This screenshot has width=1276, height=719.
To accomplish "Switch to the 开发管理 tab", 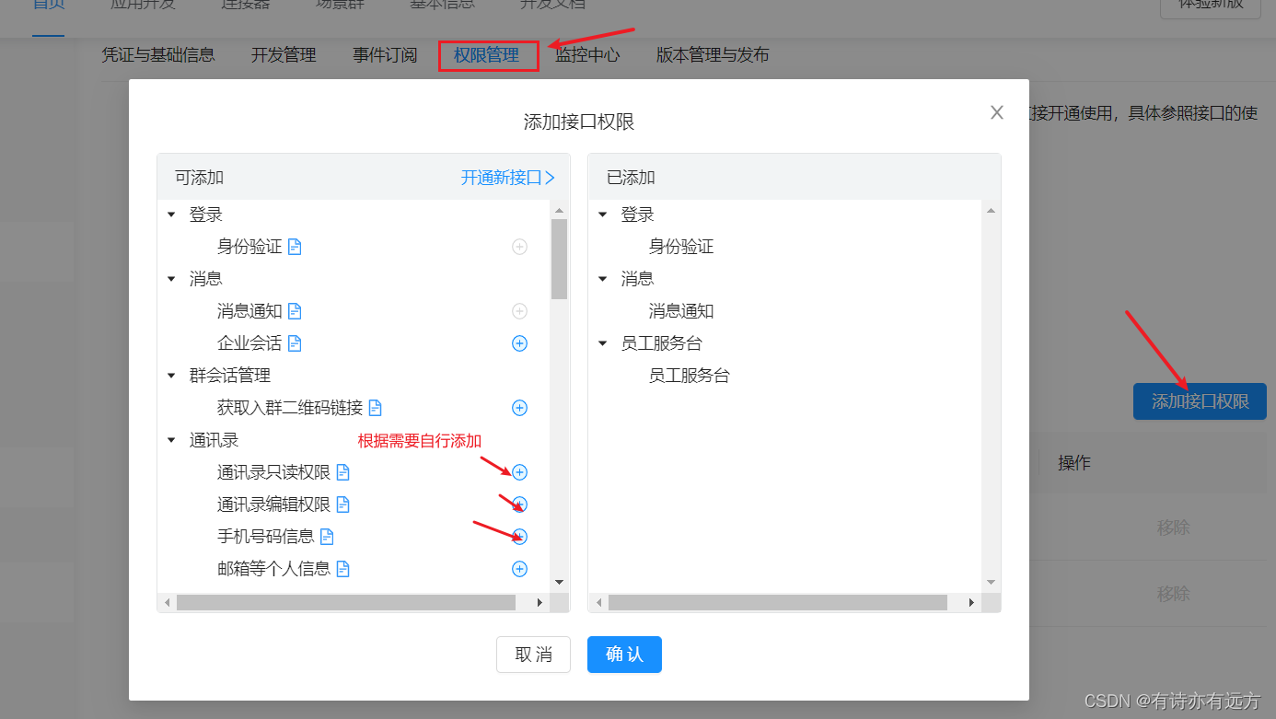I will point(284,55).
